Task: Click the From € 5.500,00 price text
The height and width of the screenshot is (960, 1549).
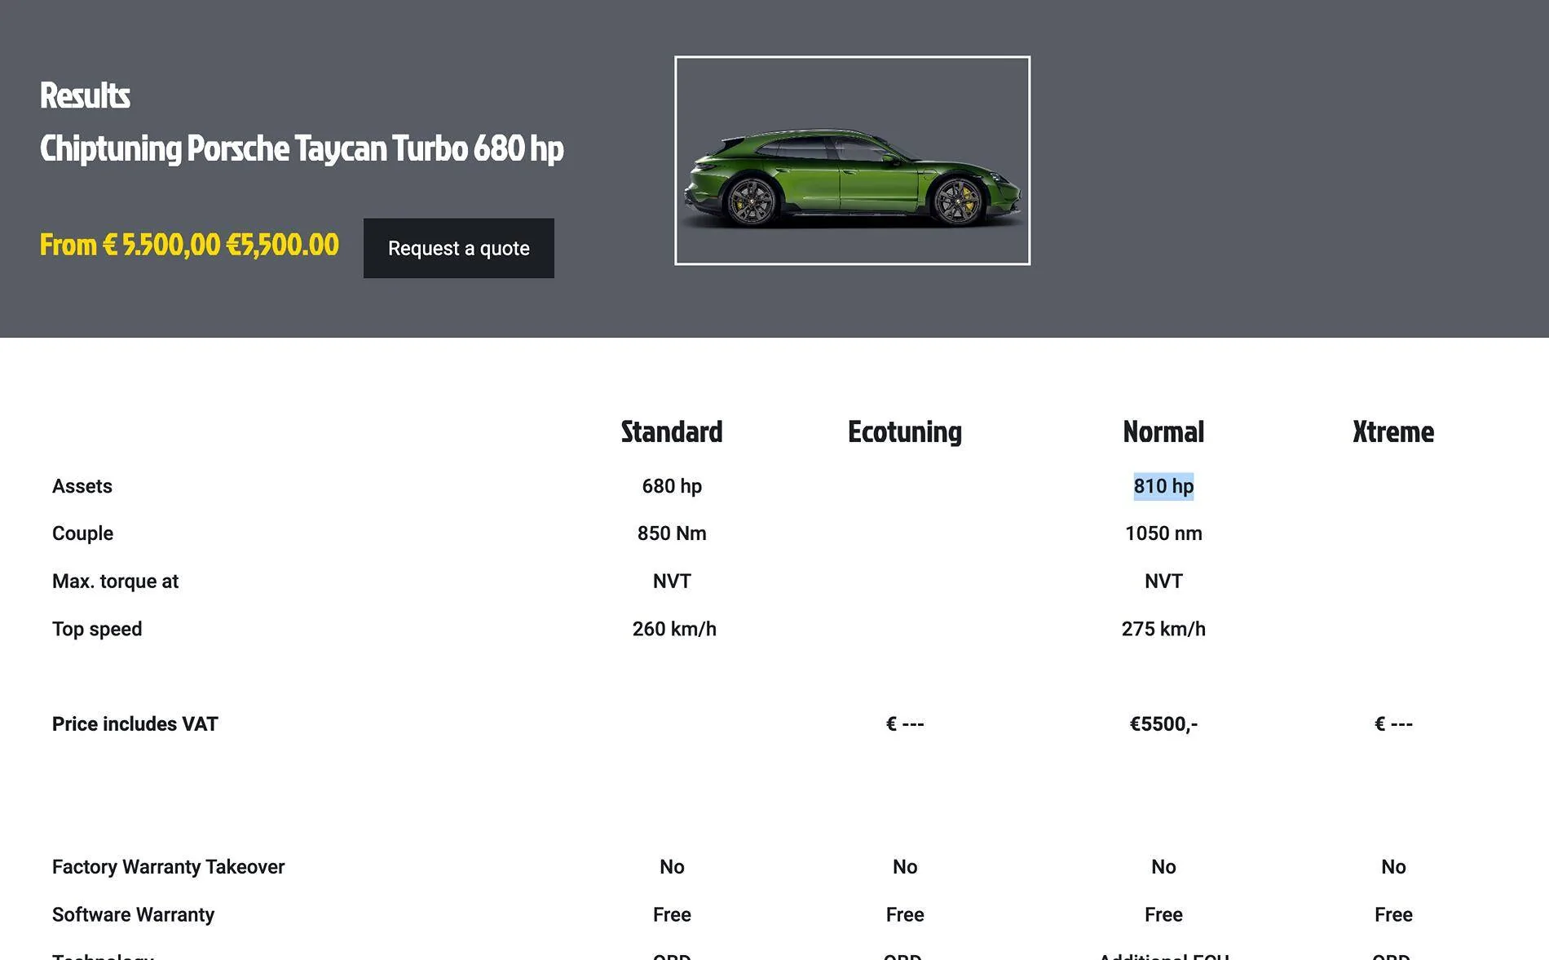Action: point(189,245)
